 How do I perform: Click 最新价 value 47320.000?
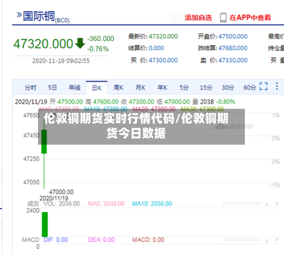[163, 36]
